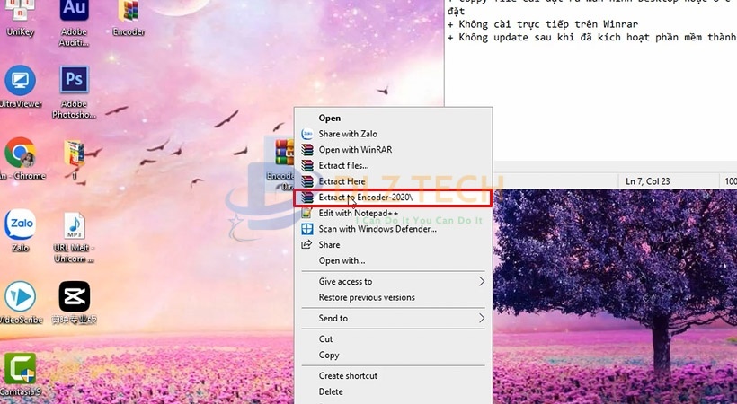Open the UltraViewer desktop shortcut

[x=20, y=86]
